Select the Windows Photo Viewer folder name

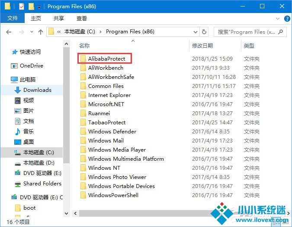[x=117, y=177]
